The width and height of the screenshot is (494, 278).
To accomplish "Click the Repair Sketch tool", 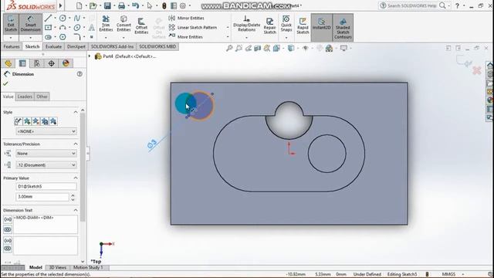I will [x=269, y=25].
